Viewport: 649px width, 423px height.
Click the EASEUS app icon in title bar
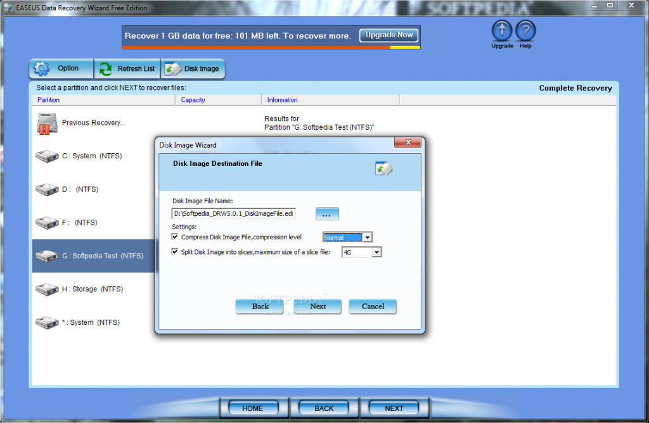(8, 8)
